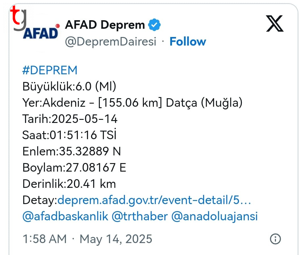
Task: Visit the @trthaber mention
Action: pyautogui.click(x=140, y=216)
